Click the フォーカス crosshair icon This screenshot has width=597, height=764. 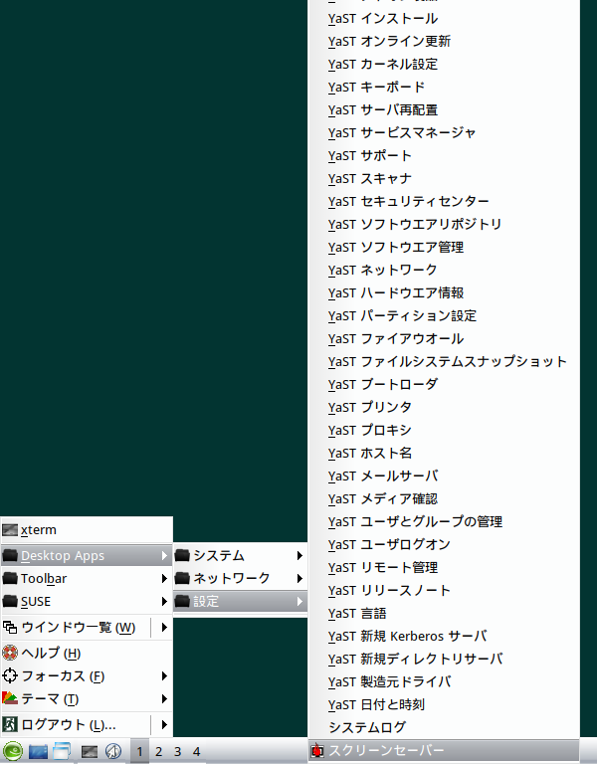[10, 675]
